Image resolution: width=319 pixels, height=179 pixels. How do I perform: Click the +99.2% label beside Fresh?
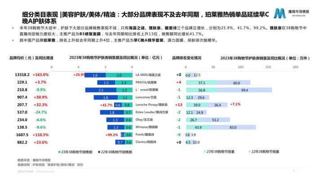coord(112,135)
